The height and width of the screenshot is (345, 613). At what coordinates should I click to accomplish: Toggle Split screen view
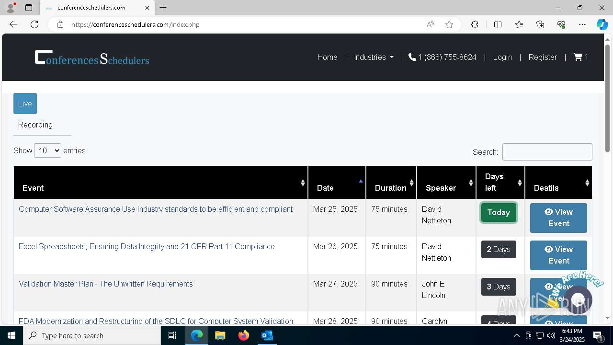498,24
